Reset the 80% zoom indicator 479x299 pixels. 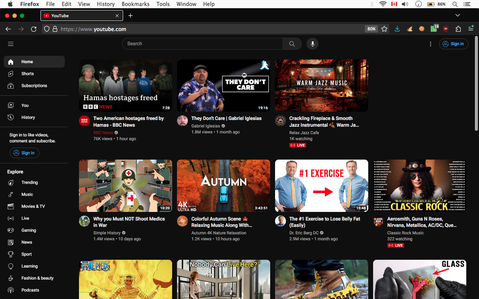pyautogui.click(x=371, y=29)
